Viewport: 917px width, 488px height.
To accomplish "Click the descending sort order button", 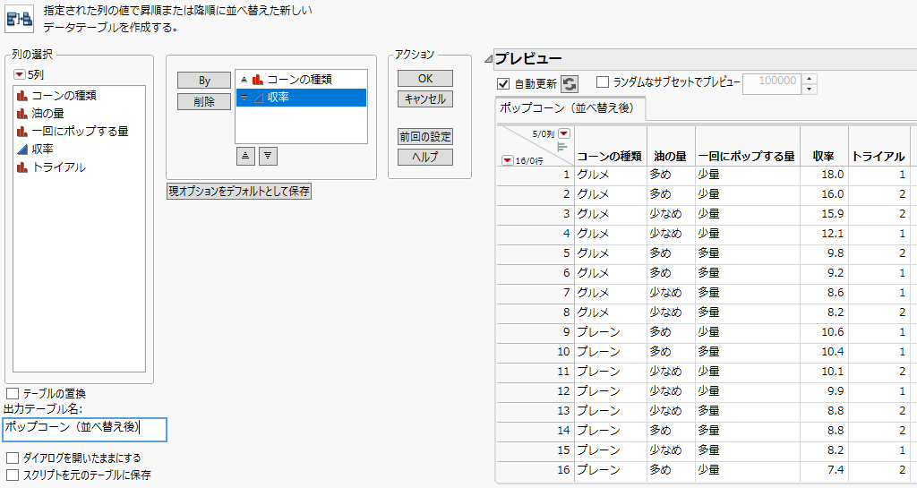I will click(x=267, y=155).
